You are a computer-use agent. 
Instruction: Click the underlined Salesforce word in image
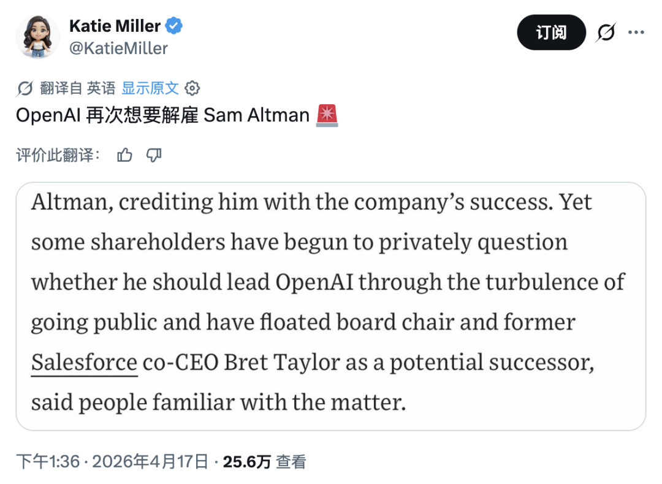pyautogui.click(x=84, y=363)
